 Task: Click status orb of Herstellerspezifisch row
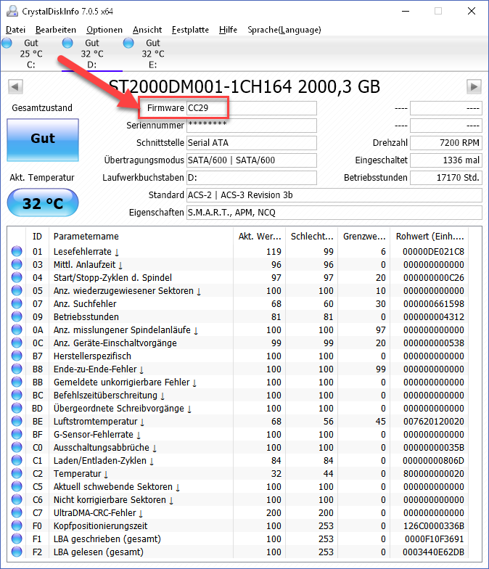click(x=17, y=356)
